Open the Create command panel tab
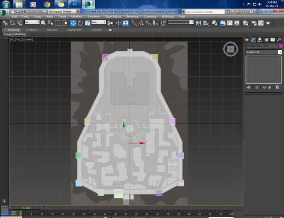284x218 pixels. point(247,40)
